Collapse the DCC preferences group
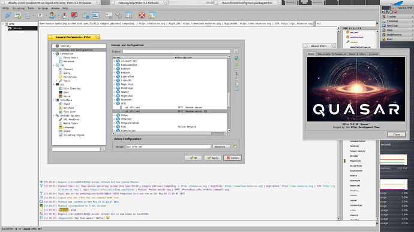414x232 pixels. point(53,85)
